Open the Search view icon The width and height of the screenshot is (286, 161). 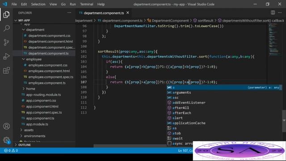pos(6,28)
